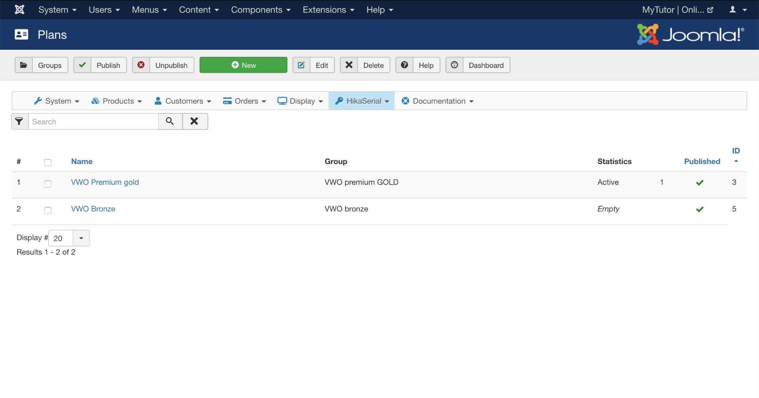Open the Extensions dropdown menu
This screenshot has width=759, height=398.
point(329,9)
